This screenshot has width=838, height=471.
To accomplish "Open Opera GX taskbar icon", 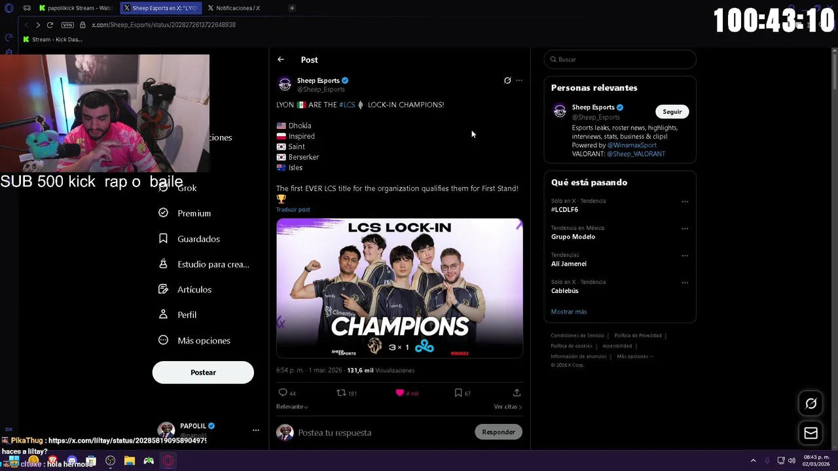I will pos(168,461).
